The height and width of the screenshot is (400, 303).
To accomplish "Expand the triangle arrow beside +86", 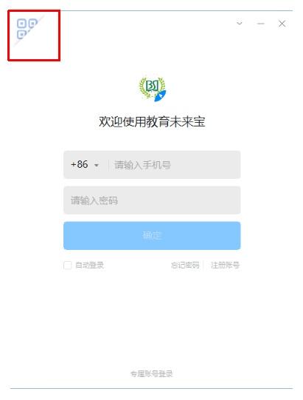I will point(97,166).
